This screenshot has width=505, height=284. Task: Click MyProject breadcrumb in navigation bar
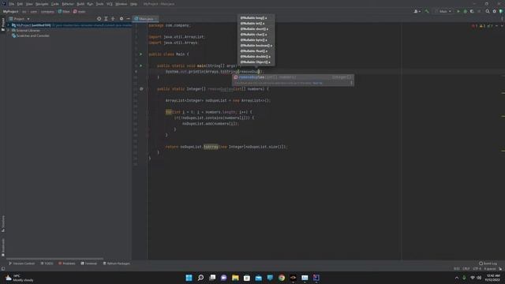coord(10,11)
